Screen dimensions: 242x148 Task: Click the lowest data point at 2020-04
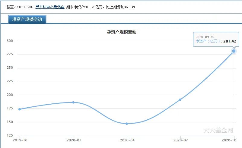pyautogui.click(x=127, y=124)
